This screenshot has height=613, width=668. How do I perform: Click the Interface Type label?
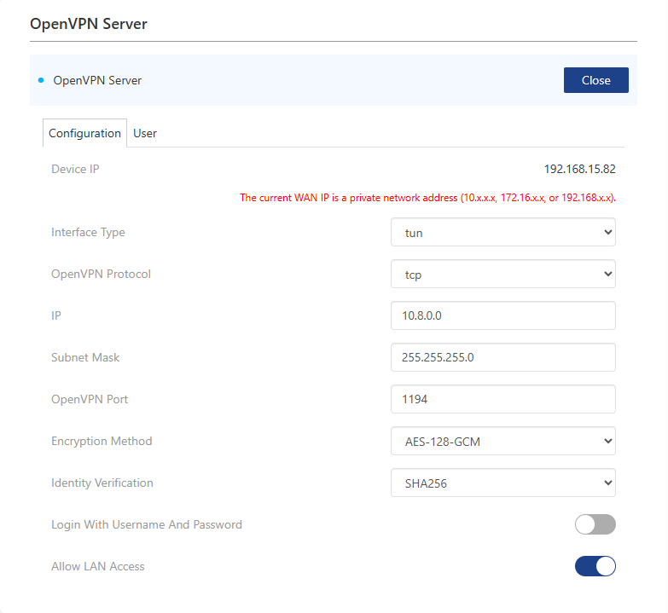[88, 233]
